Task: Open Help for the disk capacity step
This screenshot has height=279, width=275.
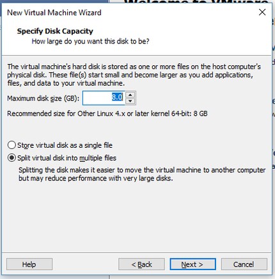Action: 29,264
